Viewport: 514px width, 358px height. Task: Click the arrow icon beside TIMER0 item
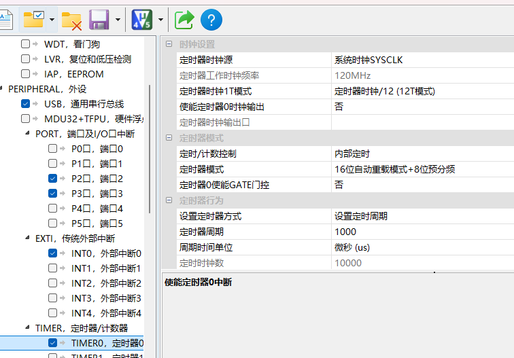coord(63,343)
